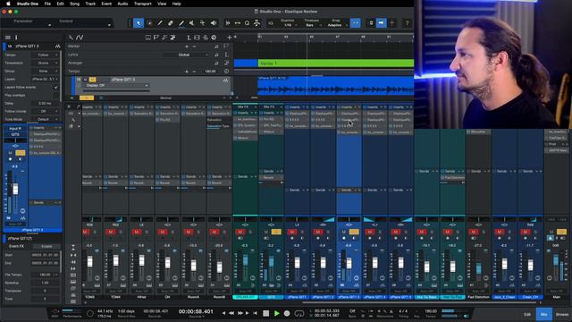This screenshot has height=322, width=572.
Task: Open the Group None dropdown
Action: [45, 72]
